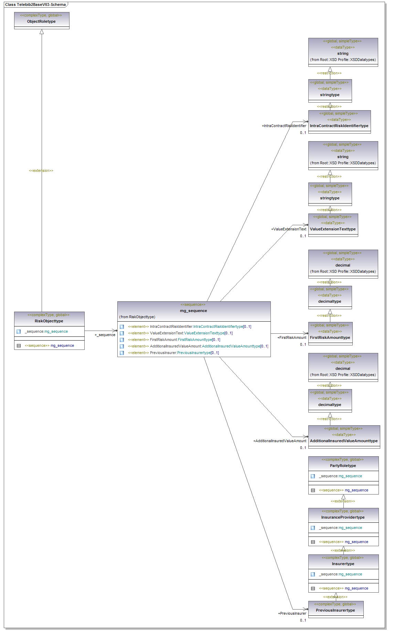Select the mg_sequence class title
Screen dimensions: 394x635
193,311
